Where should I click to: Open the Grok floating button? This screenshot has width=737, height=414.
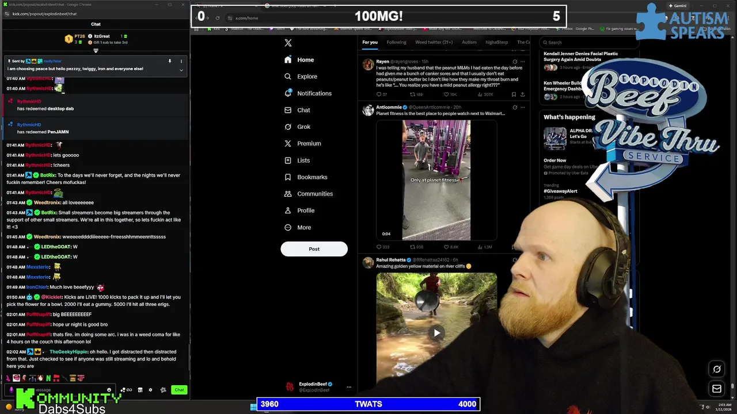pyautogui.click(x=717, y=369)
